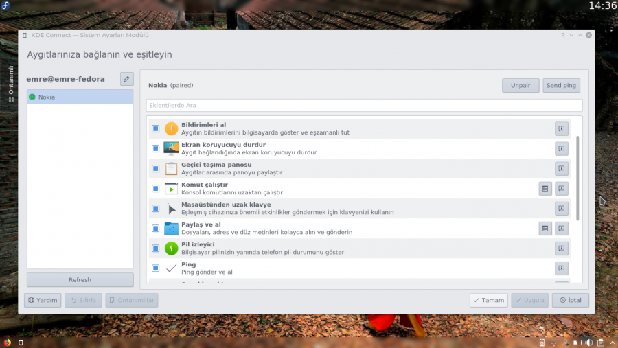Click the pencil icon to rename emre@emre-fedora
The width and height of the screenshot is (618, 348).
pyautogui.click(x=126, y=79)
